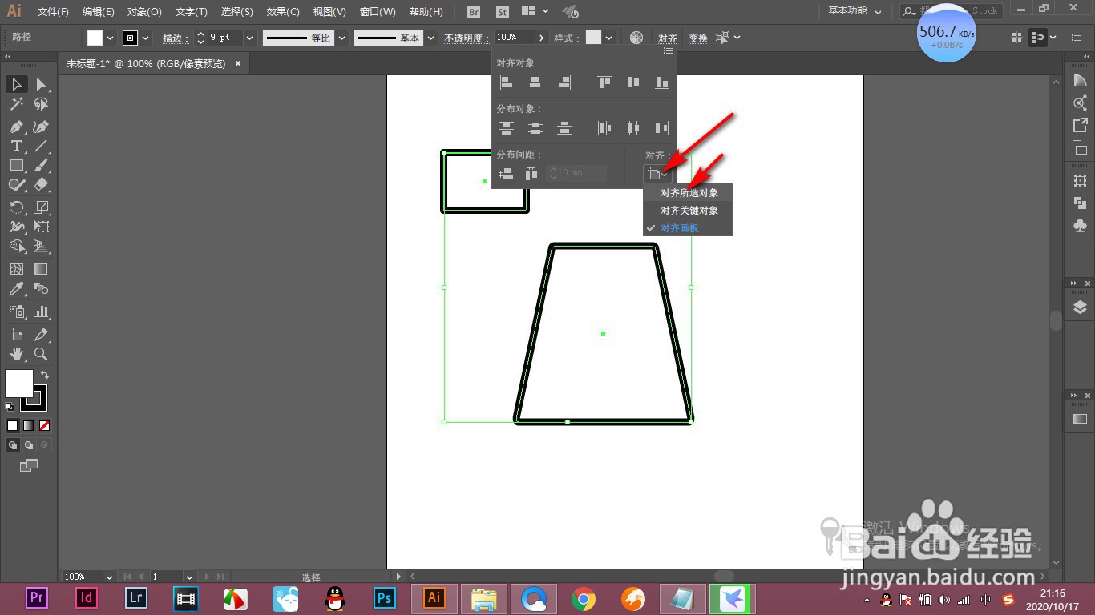Click 描边 link in control bar

point(175,38)
